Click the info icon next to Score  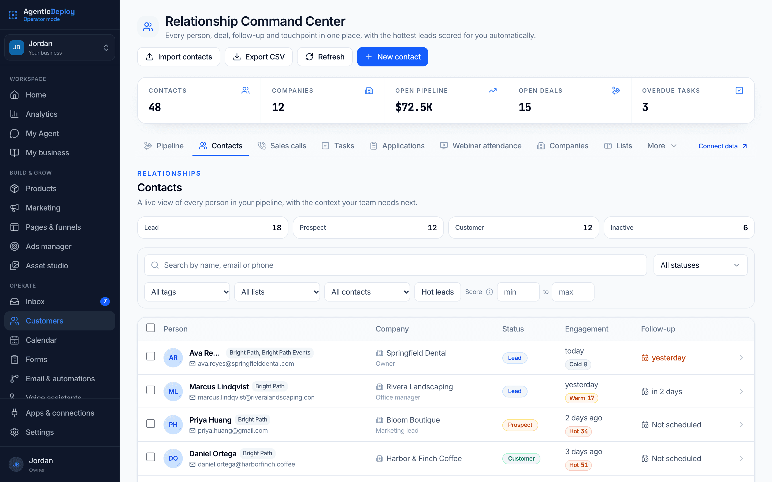coord(489,292)
